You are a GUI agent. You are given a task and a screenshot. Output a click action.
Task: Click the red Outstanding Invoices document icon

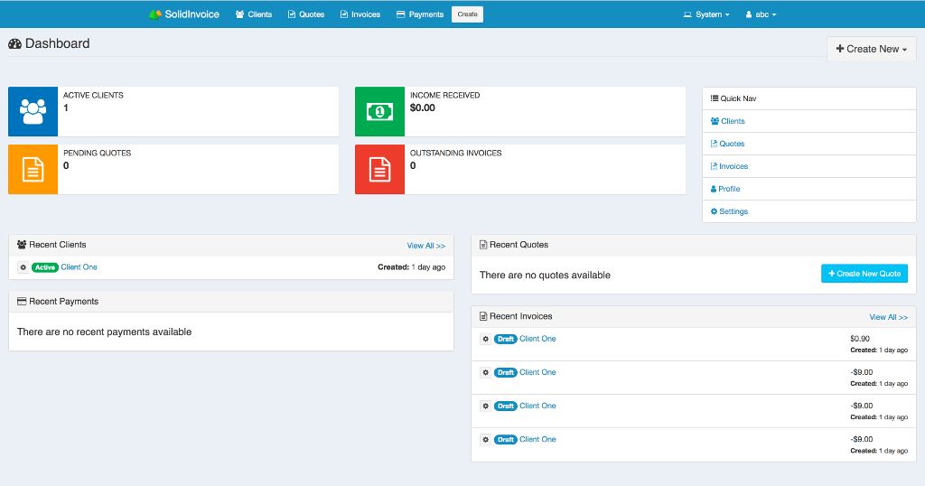click(x=379, y=169)
